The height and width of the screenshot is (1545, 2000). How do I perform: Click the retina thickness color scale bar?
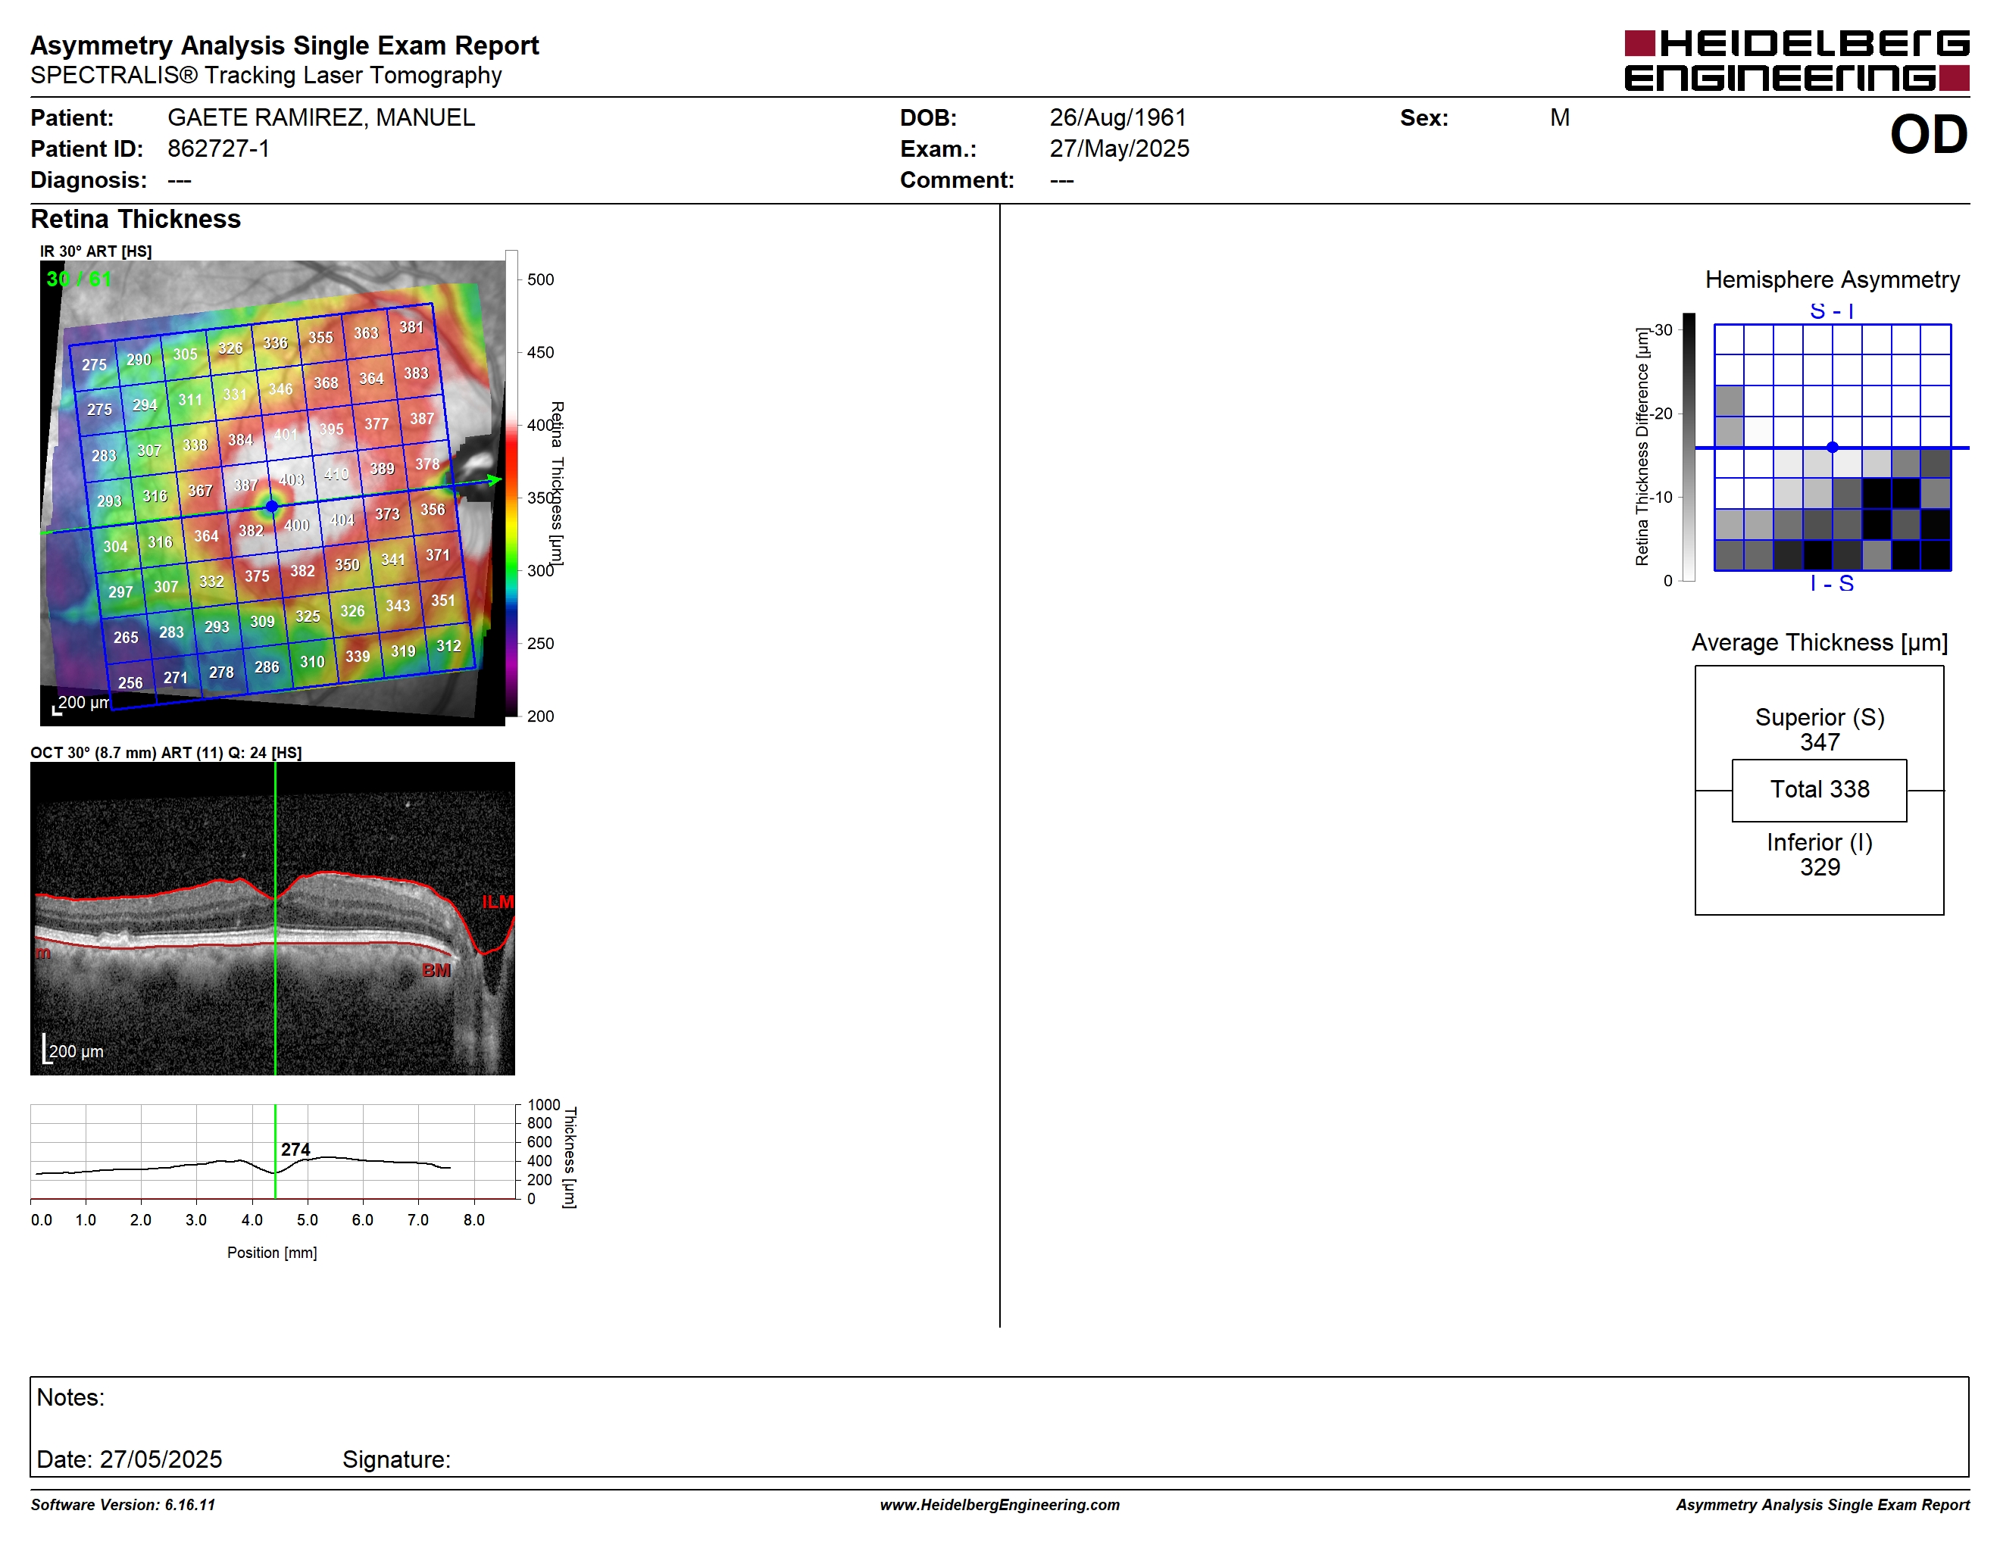[512, 483]
